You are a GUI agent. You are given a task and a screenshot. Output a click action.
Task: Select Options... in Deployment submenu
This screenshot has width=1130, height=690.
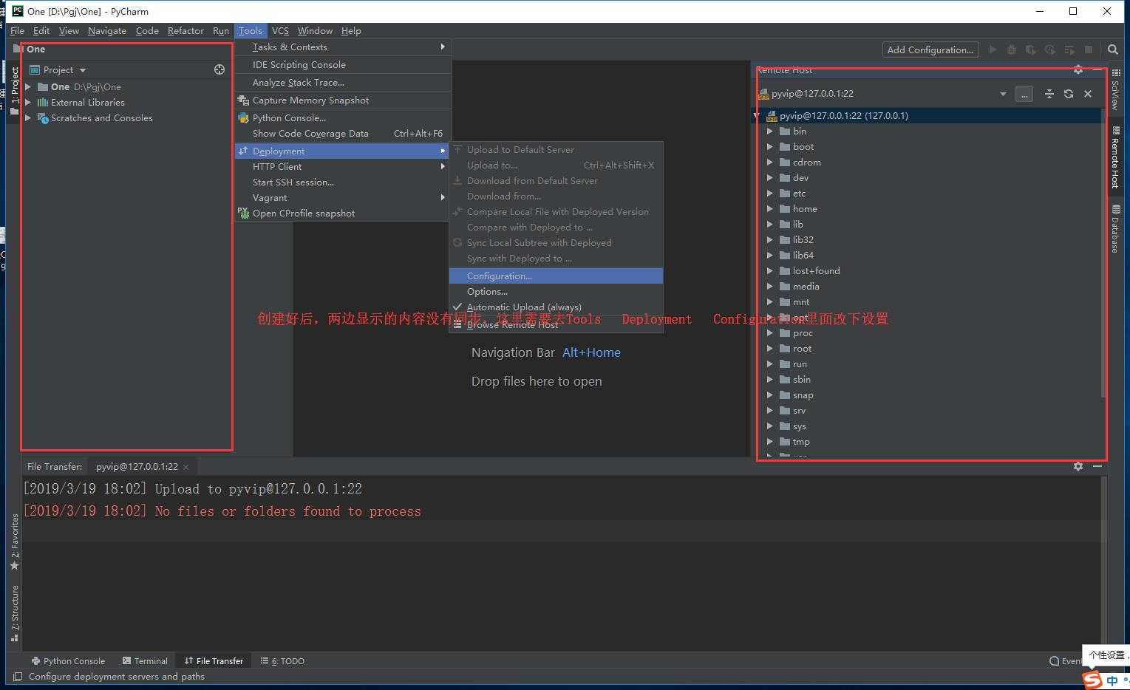pos(556,291)
